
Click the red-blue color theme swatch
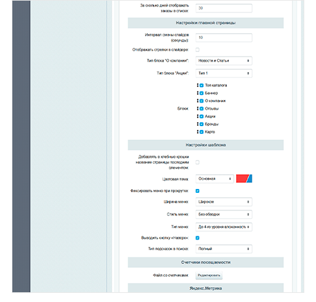(244, 179)
